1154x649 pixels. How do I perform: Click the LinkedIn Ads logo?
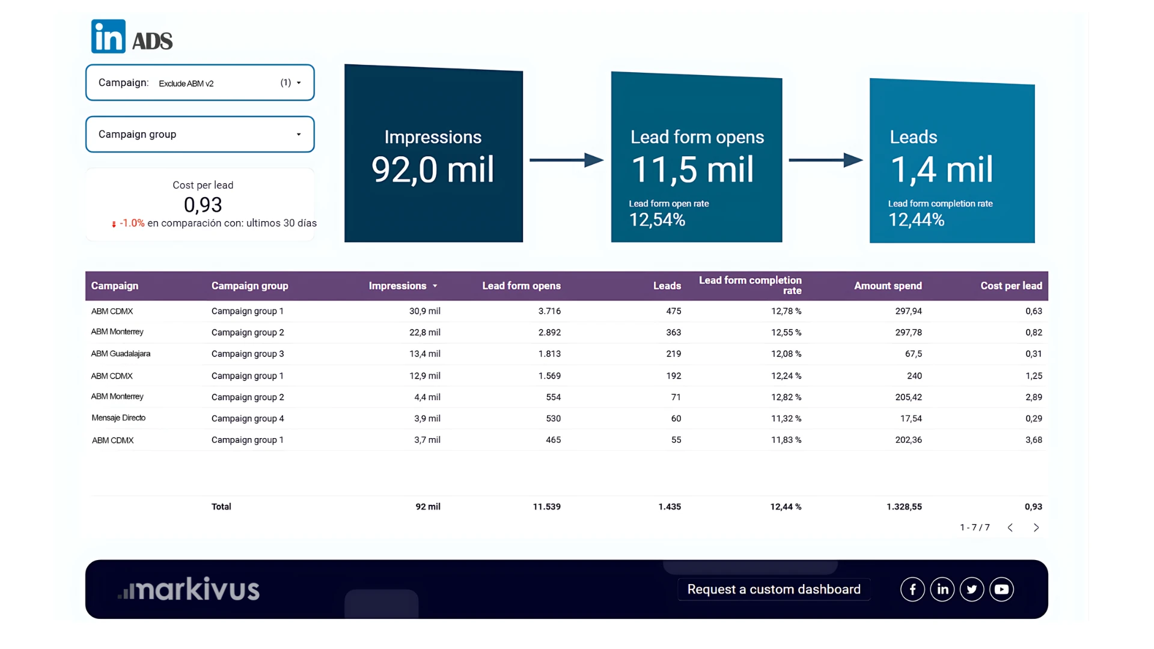(x=132, y=37)
